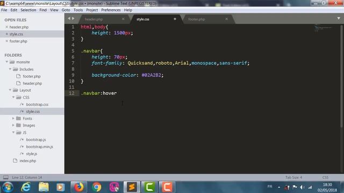Collapse the Layout folder
The image size is (344, 193).
tap(10, 90)
